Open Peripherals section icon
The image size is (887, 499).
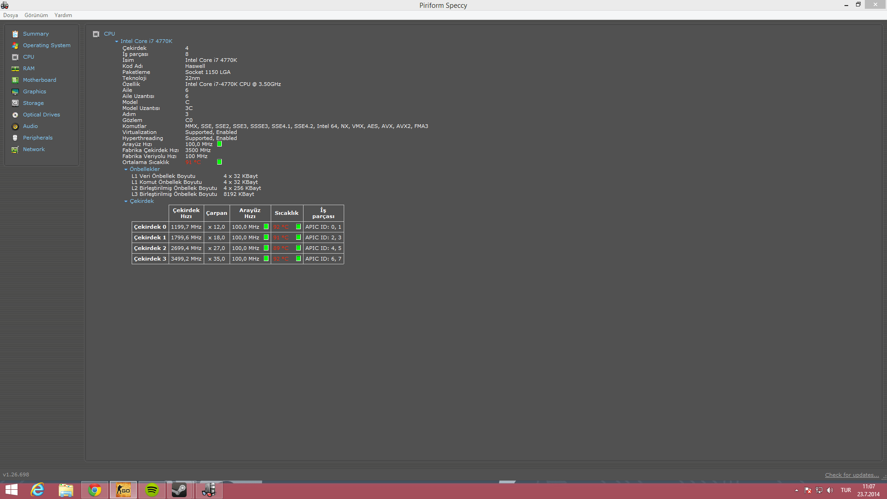(x=15, y=138)
